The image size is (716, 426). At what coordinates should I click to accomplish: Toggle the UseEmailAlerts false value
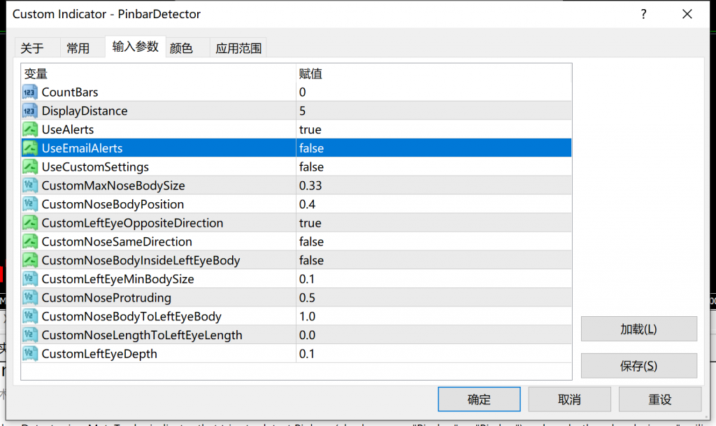click(311, 148)
